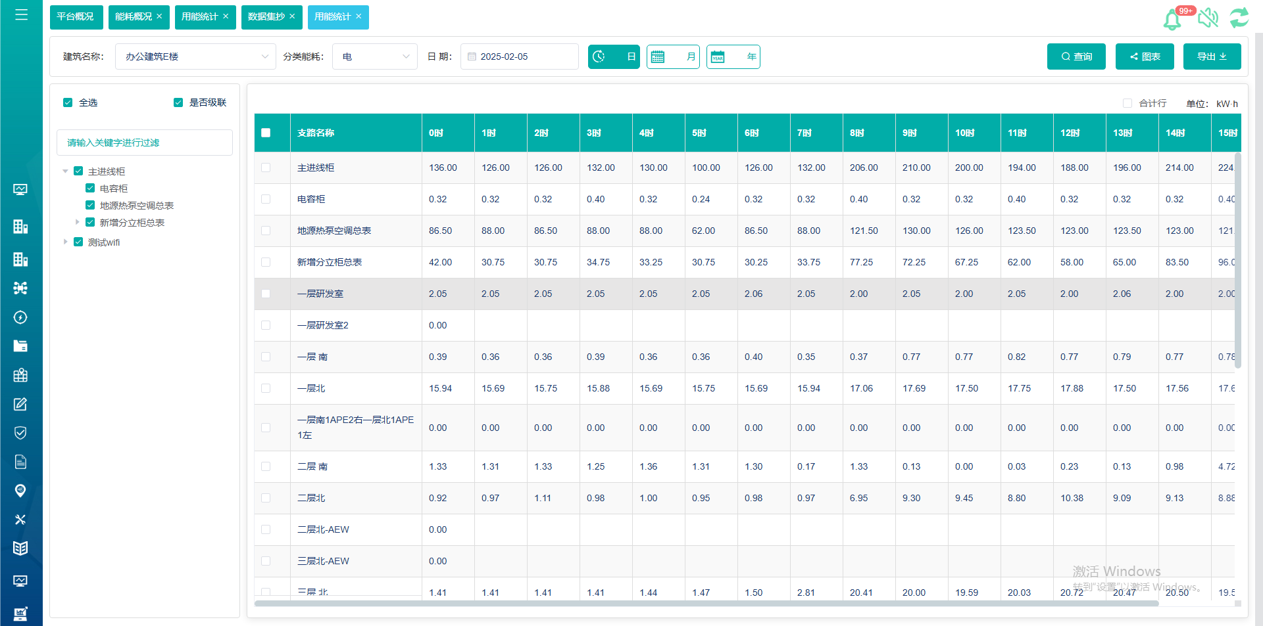Image resolution: width=1263 pixels, height=626 pixels.
Task: Switch to the 数据集抄 tab
Action: 266,17
